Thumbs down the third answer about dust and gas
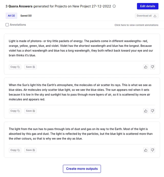164x177 pixels. (152, 150)
